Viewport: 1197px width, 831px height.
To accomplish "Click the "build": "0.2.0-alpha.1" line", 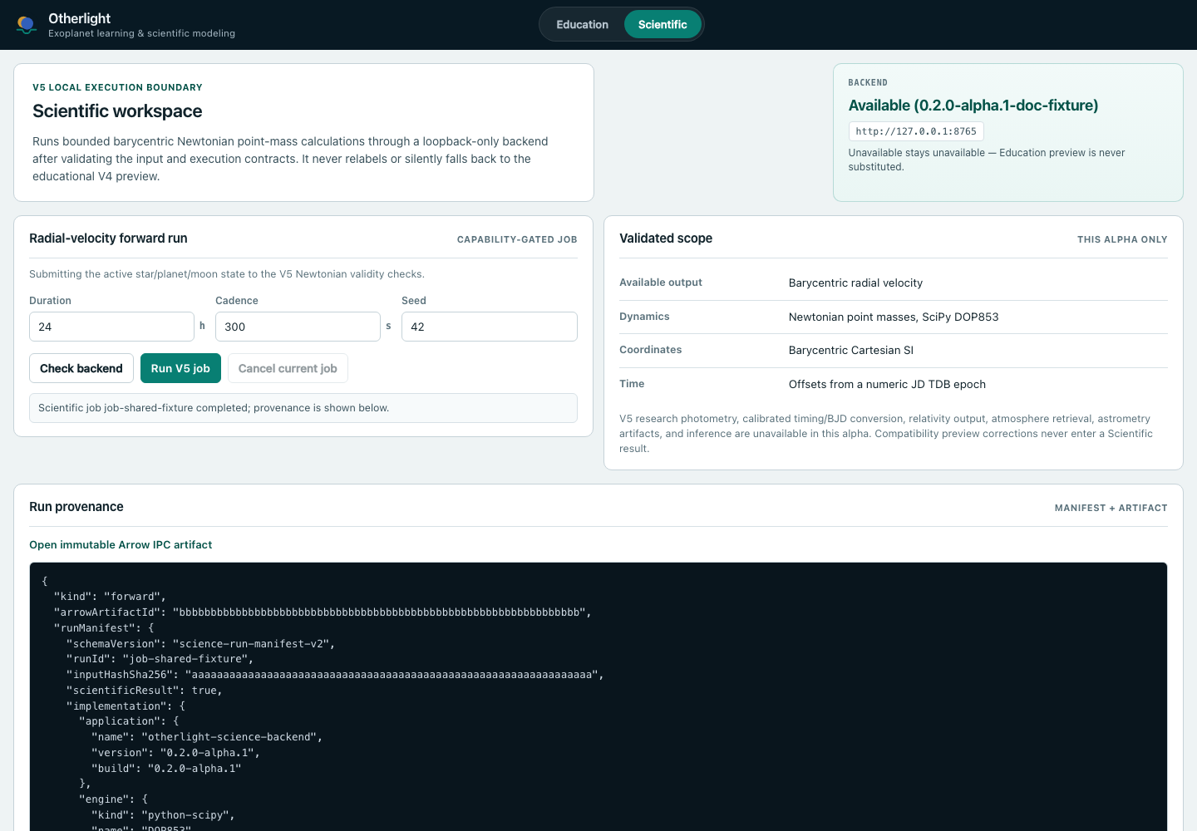I will [x=166, y=769].
